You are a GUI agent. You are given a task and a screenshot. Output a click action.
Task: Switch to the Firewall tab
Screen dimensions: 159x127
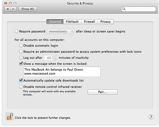pos(89,22)
